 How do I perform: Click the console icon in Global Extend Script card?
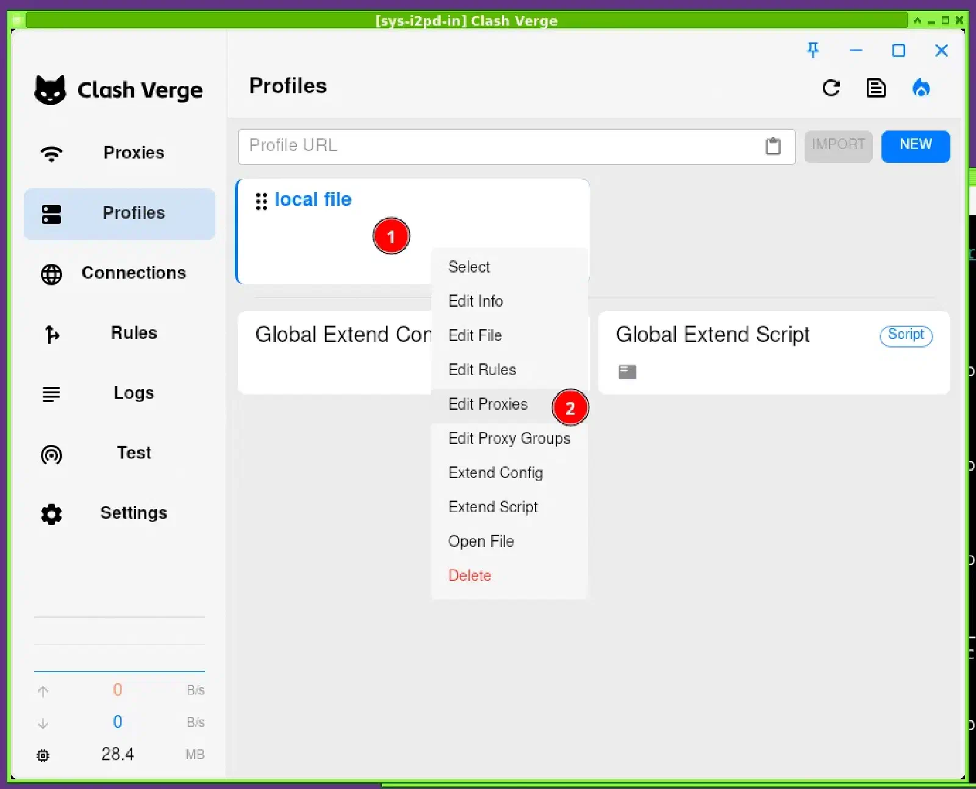627,371
